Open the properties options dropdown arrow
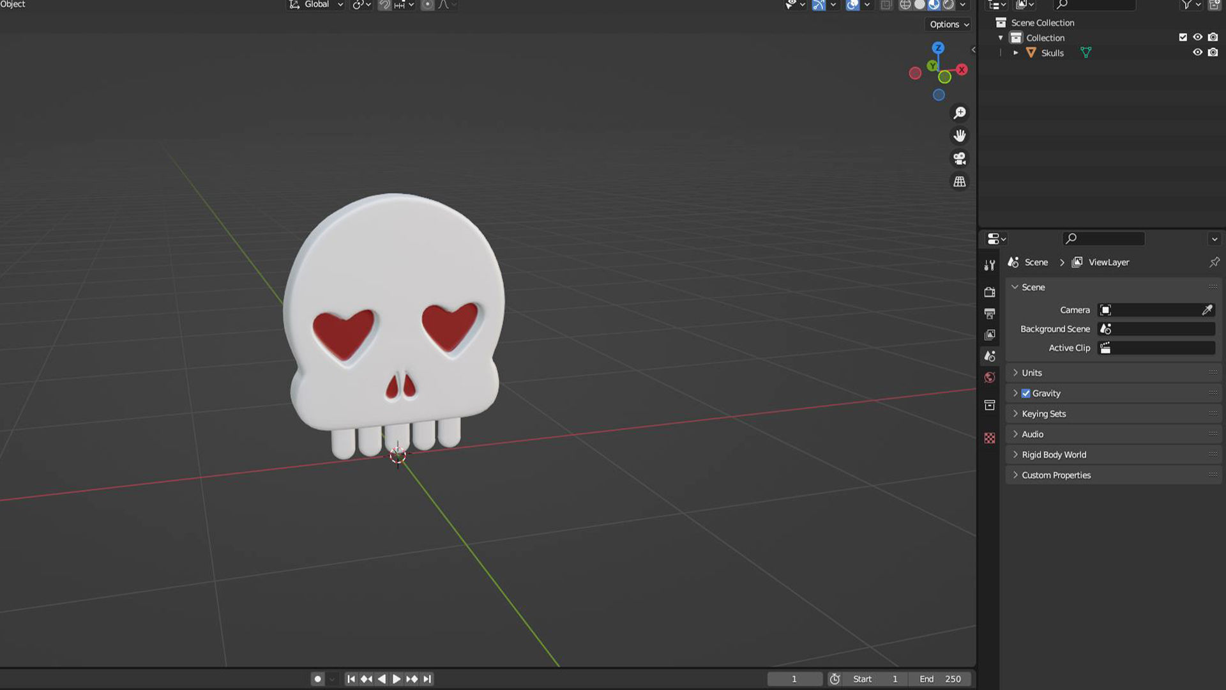 (x=1215, y=239)
